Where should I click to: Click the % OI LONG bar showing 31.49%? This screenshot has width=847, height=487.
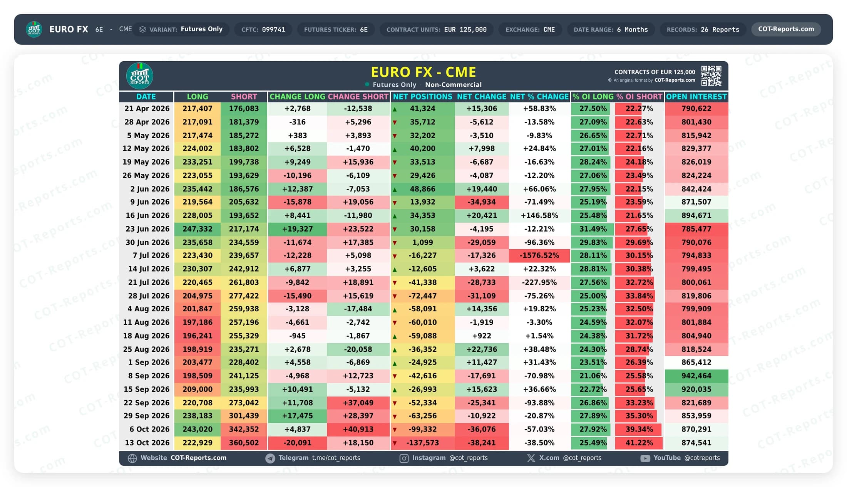tap(593, 229)
